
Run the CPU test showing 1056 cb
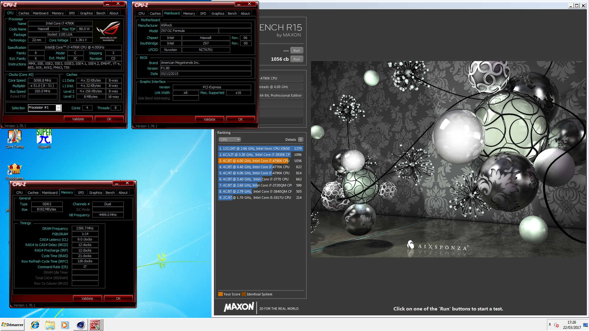pyautogui.click(x=296, y=59)
